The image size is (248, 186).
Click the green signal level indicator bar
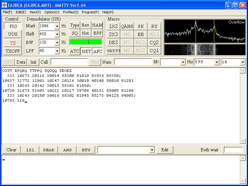coord(86,42)
